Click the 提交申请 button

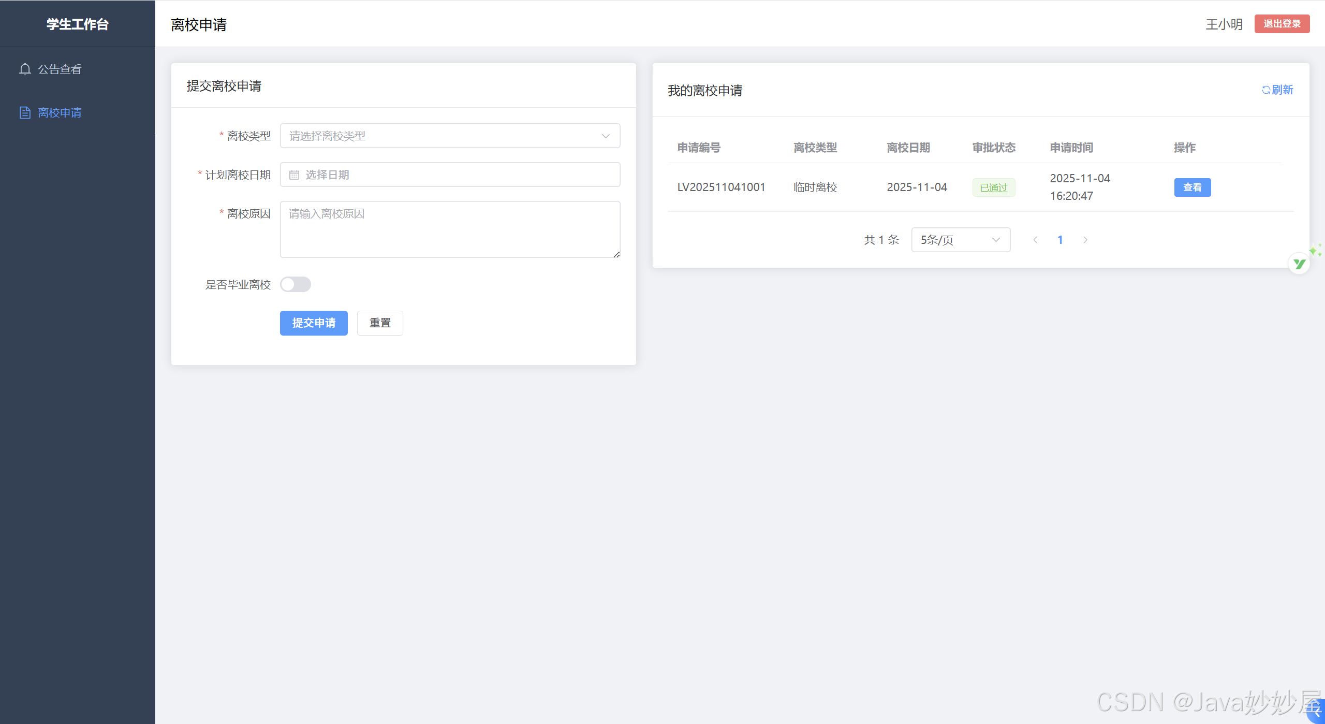point(314,323)
